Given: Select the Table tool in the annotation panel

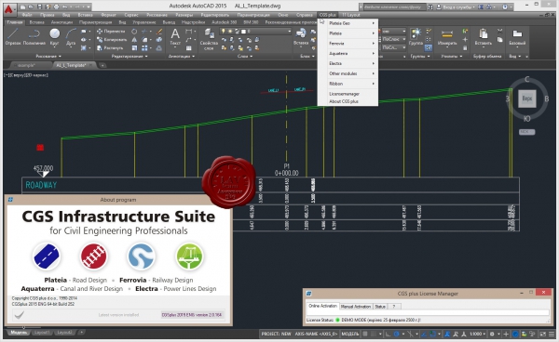Looking at the screenshot, I should [x=189, y=47].
